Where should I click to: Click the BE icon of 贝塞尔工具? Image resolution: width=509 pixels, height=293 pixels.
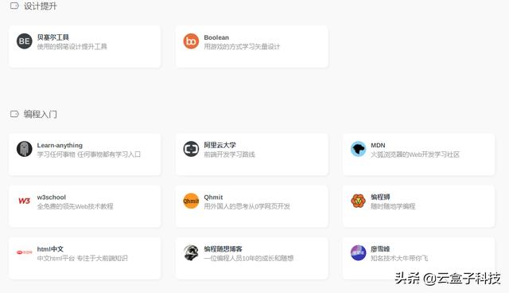point(25,41)
